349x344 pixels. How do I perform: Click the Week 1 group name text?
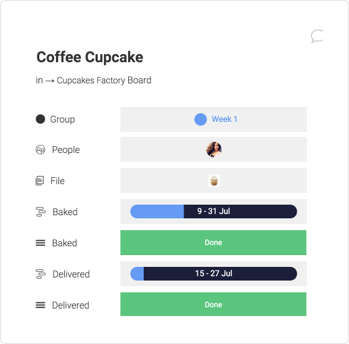click(225, 119)
